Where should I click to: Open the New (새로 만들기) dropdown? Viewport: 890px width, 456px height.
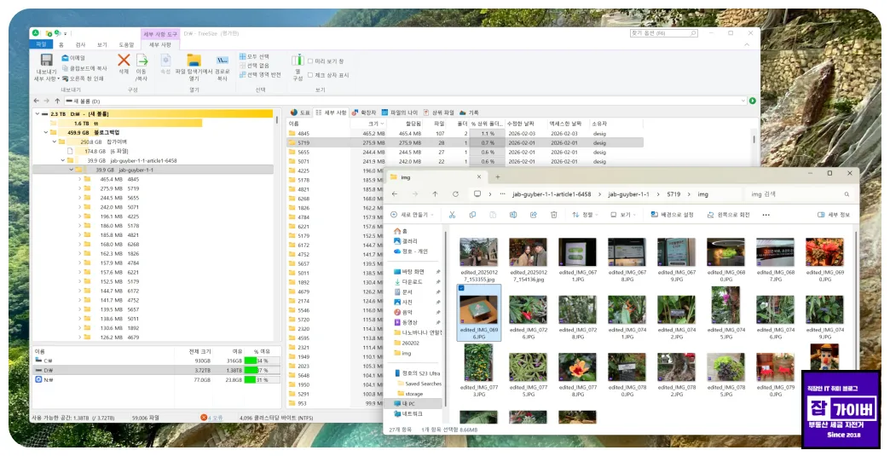(x=412, y=215)
